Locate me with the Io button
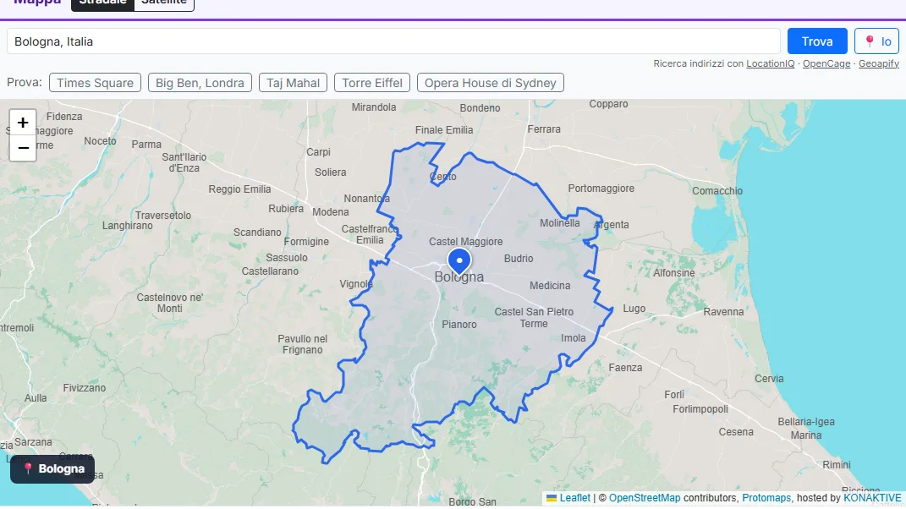906x509 pixels. [x=876, y=41]
